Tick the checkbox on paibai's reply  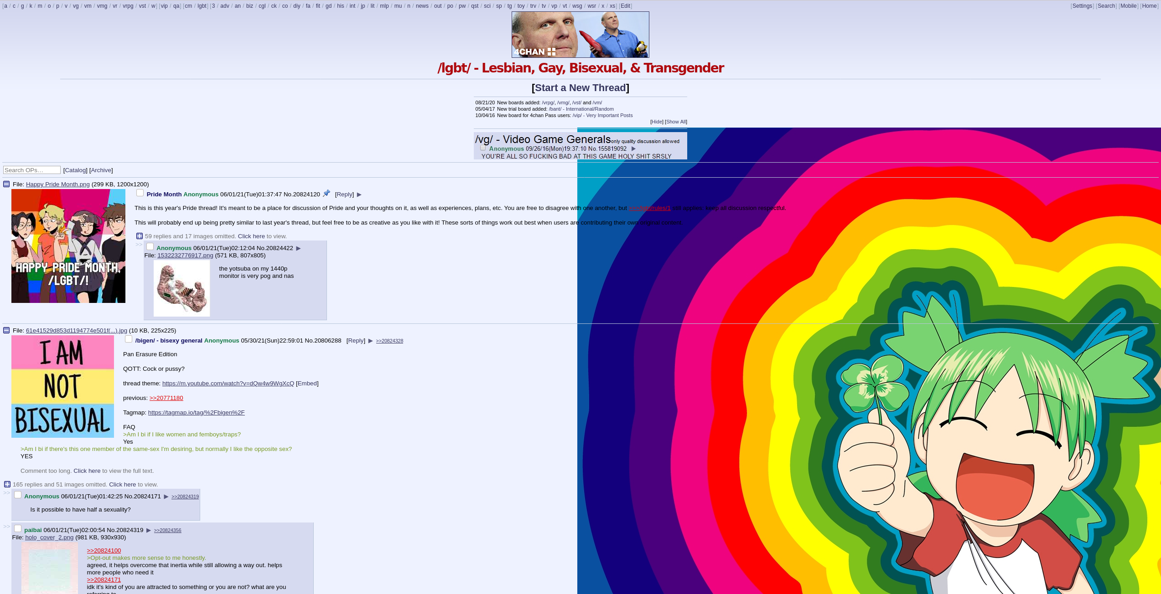click(x=18, y=529)
